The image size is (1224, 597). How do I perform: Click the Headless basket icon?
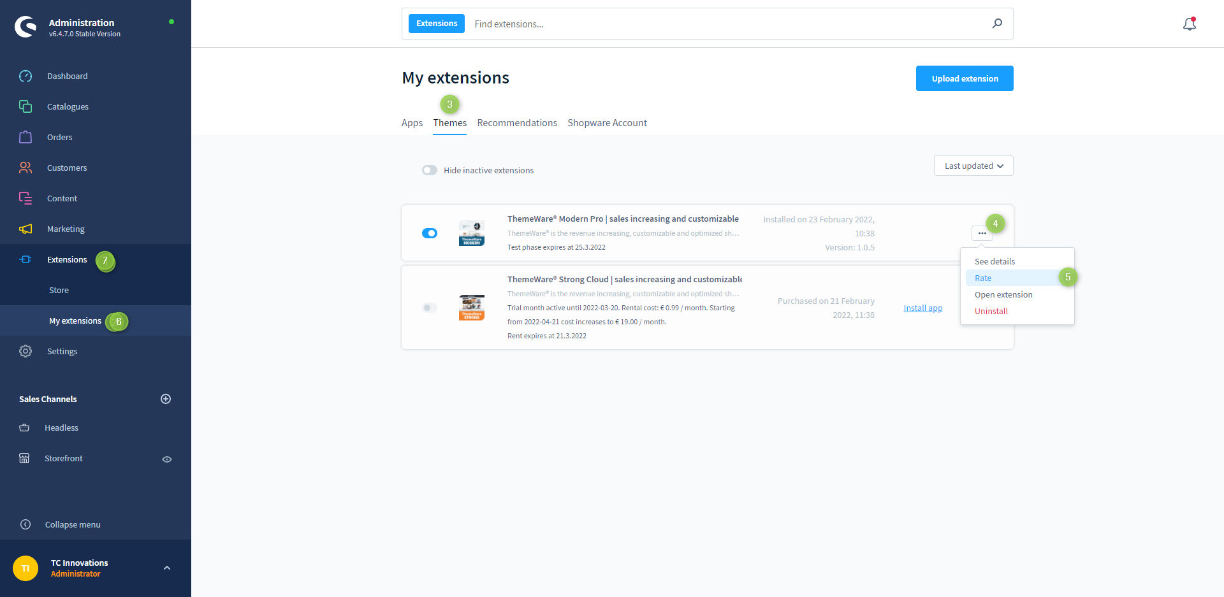[x=24, y=428]
